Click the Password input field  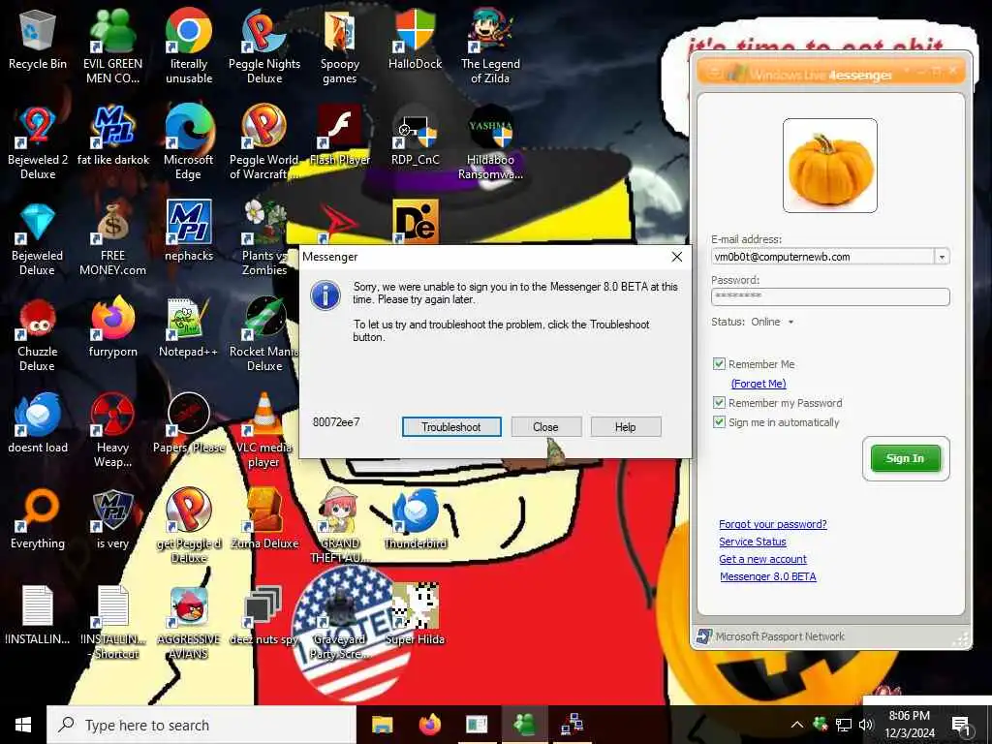830,296
